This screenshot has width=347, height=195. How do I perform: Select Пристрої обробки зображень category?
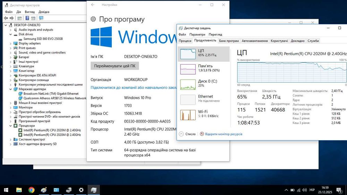[x=40, y=112]
